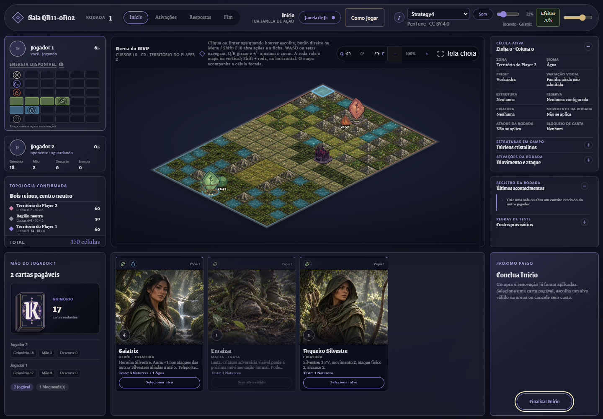Click the leaf nature energy icon
603x419 pixels.
click(x=62, y=101)
